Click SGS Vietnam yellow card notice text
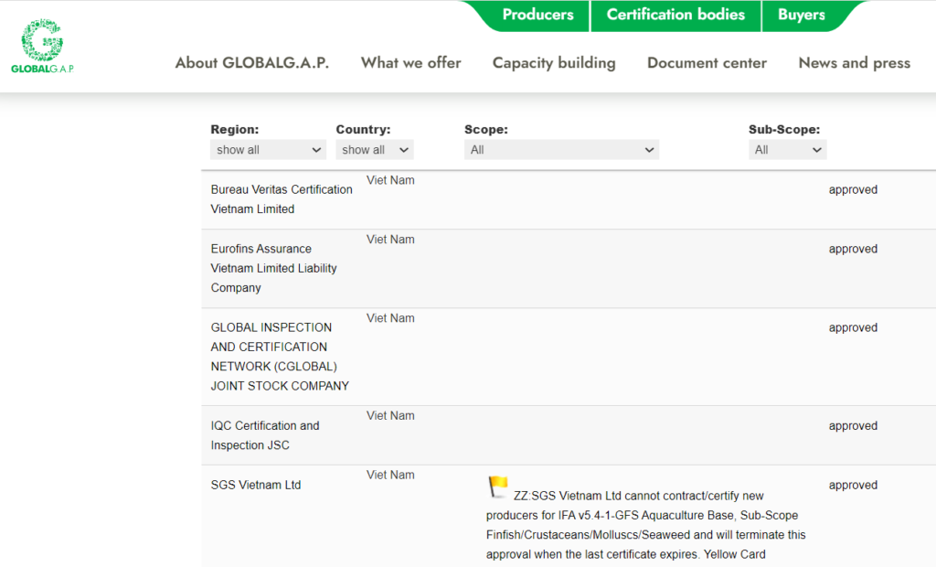 point(646,525)
